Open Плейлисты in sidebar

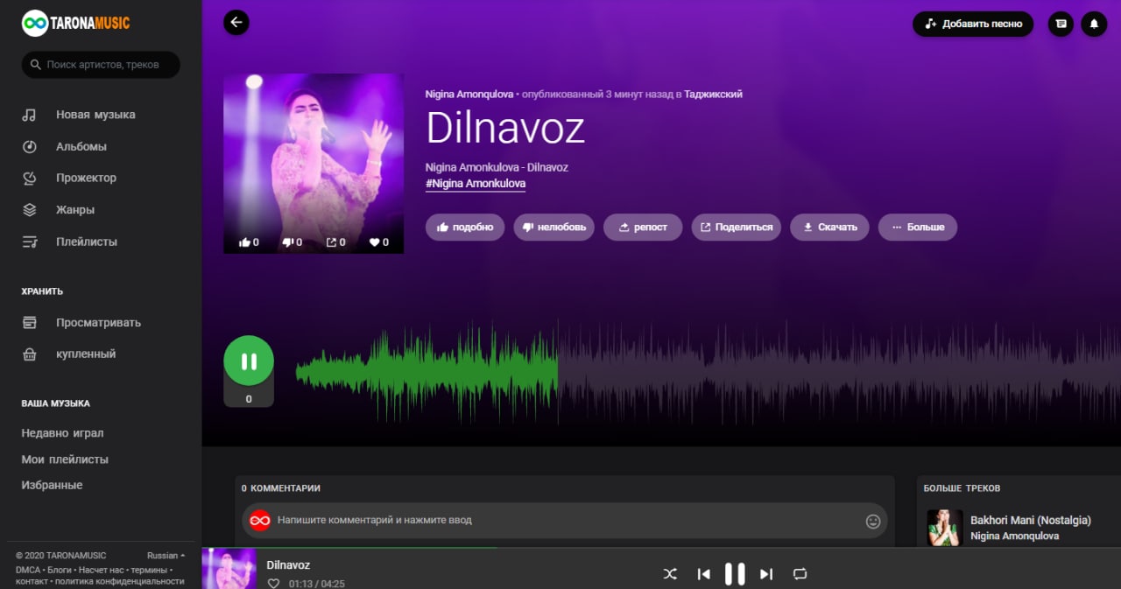click(87, 242)
